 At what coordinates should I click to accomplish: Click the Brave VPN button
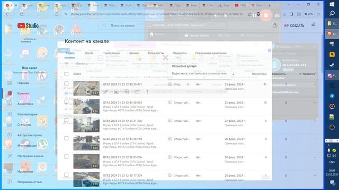point(308,14)
